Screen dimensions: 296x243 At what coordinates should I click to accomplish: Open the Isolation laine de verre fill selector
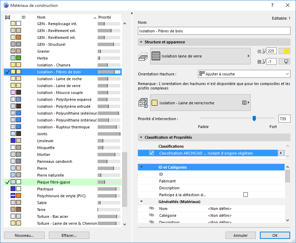pos(200,56)
